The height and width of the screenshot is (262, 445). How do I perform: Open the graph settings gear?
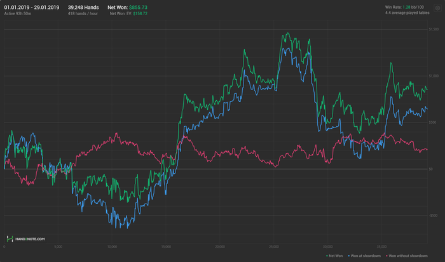437,8
